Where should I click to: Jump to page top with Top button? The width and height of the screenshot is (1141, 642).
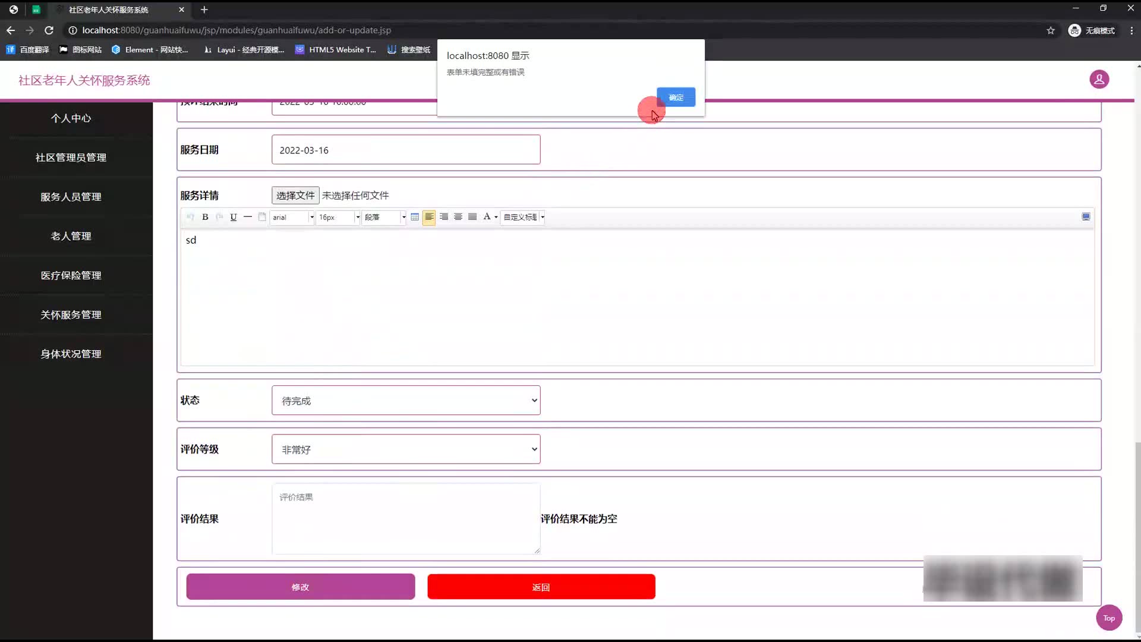(1109, 618)
